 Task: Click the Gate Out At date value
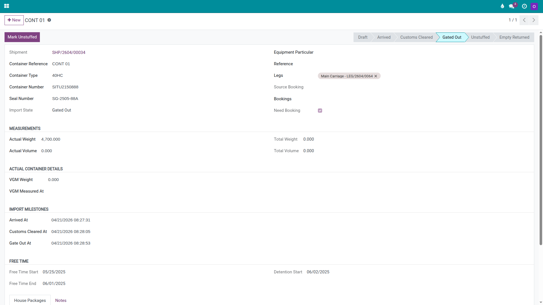71,243
